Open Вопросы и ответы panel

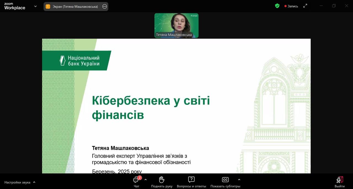pos(191,182)
